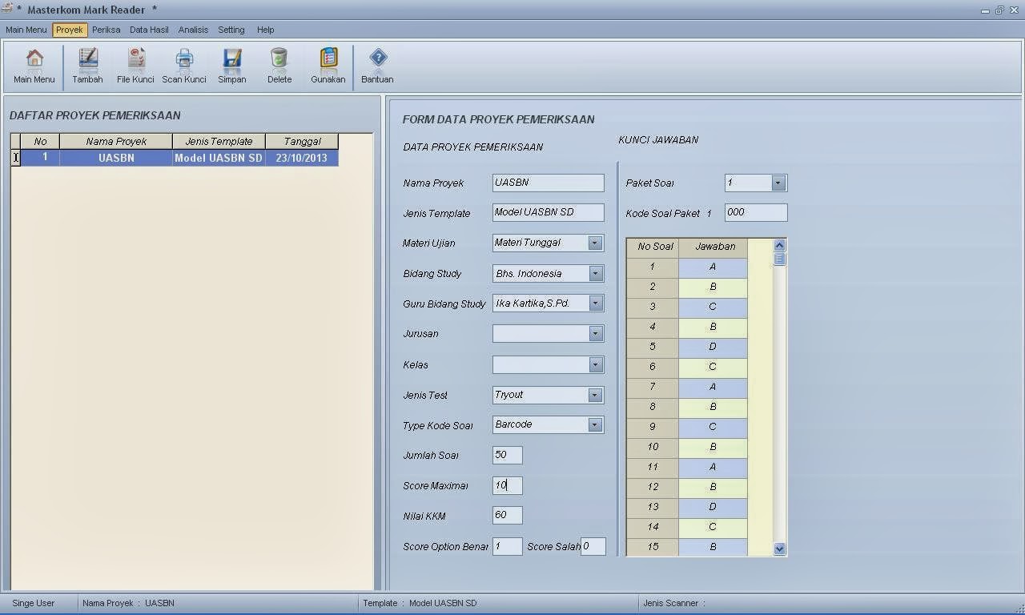Click the Score Maximal input field
The width and height of the screenshot is (1025, 615).
[x=508, y=485]
